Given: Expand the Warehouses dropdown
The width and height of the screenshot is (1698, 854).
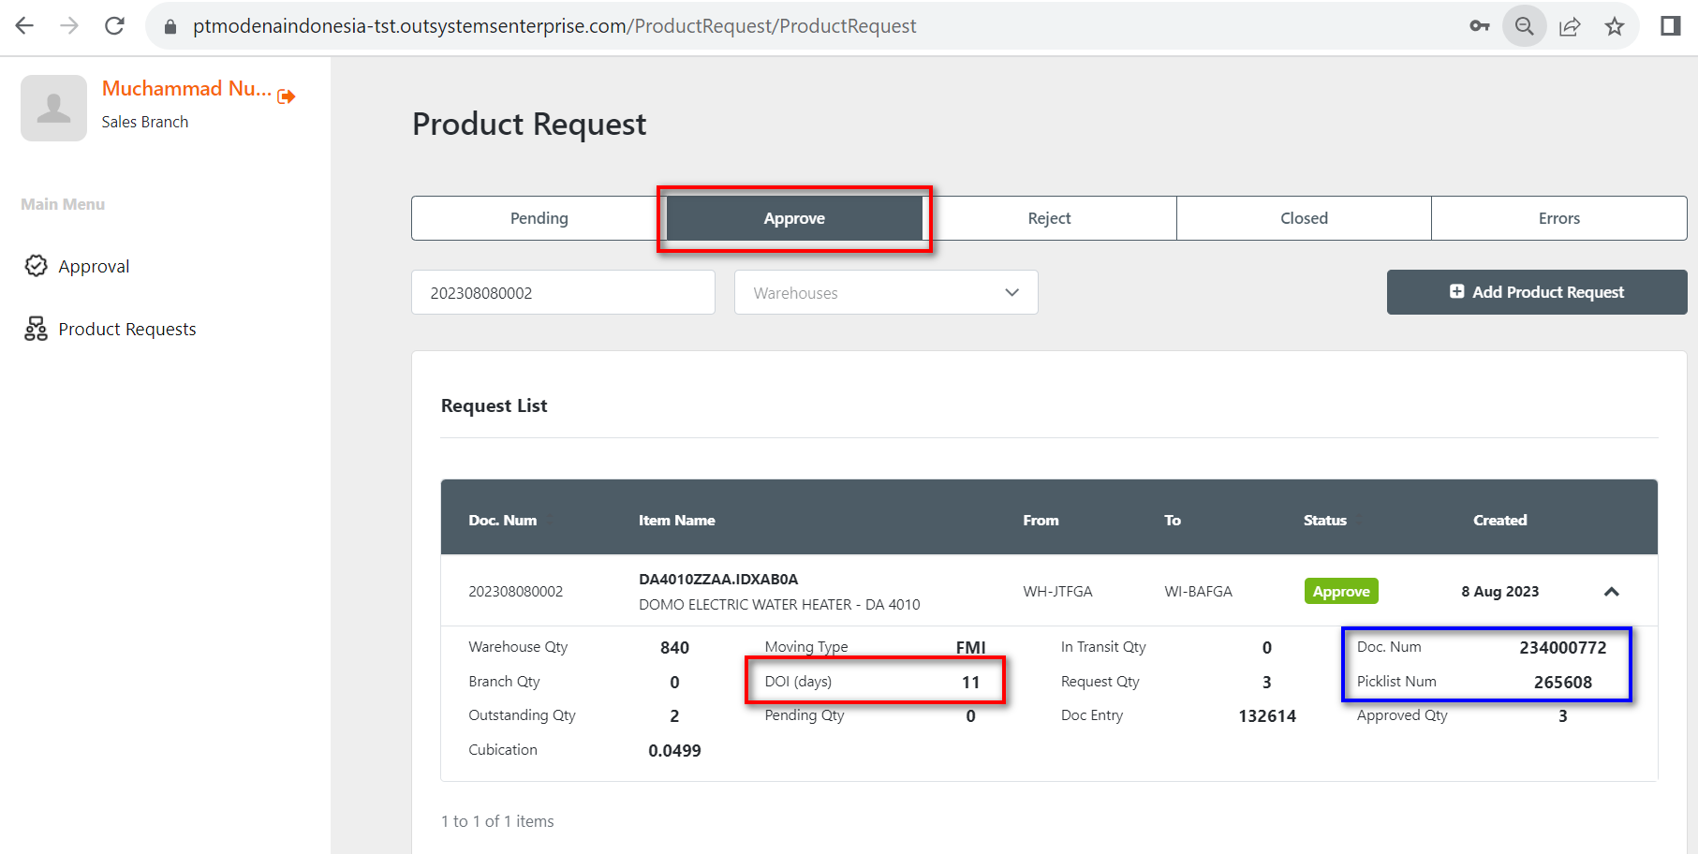Looking at the screenshot, I should (x=885, y=293).
